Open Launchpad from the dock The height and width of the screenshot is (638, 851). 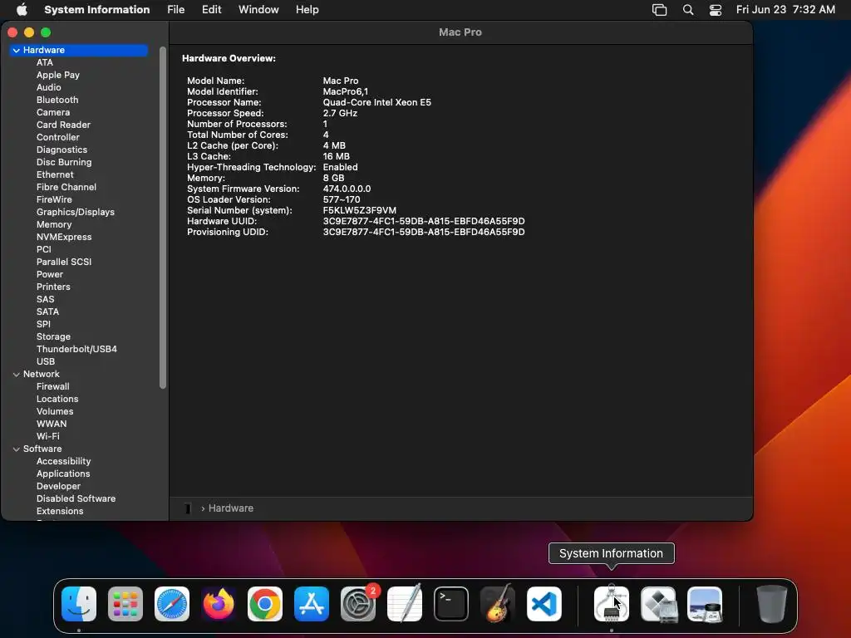(125, 604)
